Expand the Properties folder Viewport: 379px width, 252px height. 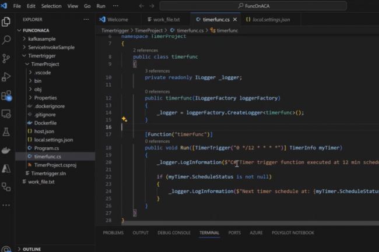point(45,98)
